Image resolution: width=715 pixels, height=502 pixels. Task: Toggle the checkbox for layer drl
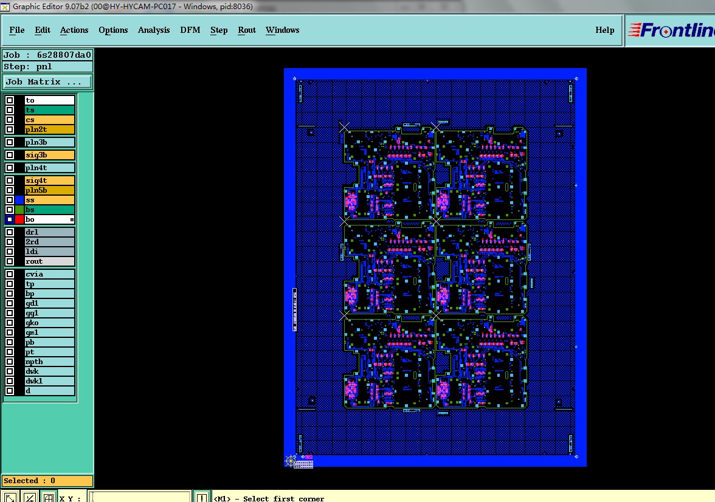(10, 232)
